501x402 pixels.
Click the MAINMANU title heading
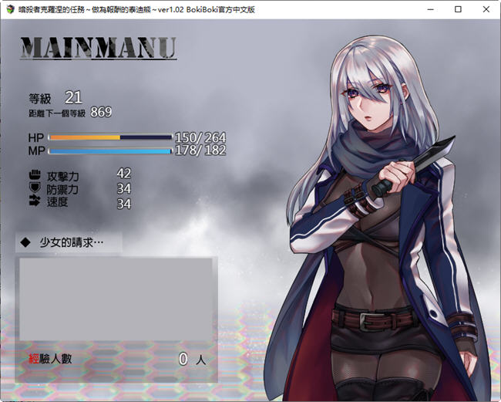98,48
